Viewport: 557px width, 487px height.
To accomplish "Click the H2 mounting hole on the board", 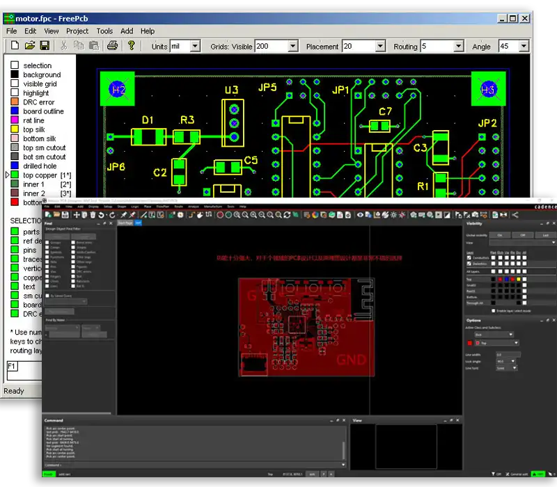I will [118, 89].
